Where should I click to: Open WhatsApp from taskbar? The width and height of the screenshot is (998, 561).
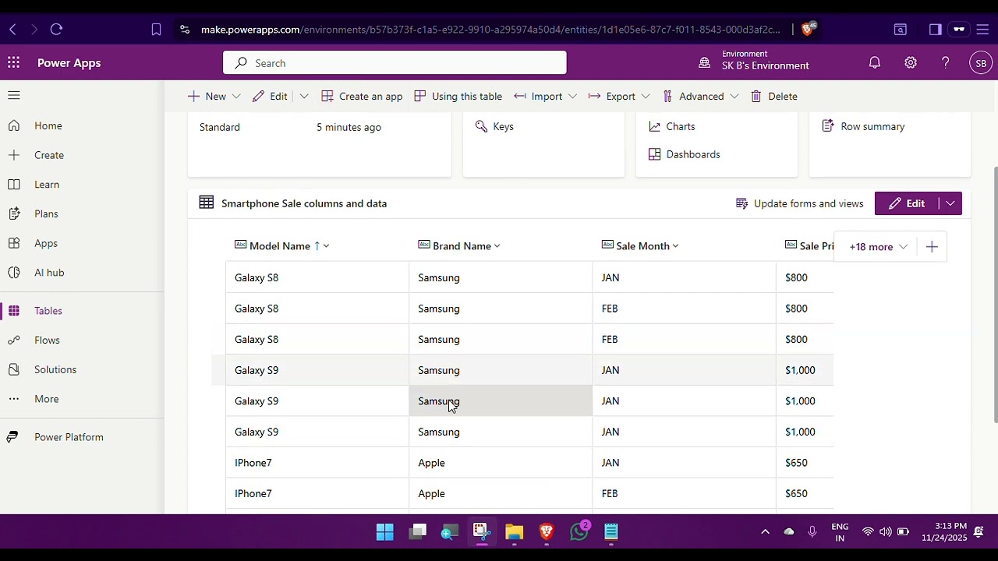click(x=579, y=532)
